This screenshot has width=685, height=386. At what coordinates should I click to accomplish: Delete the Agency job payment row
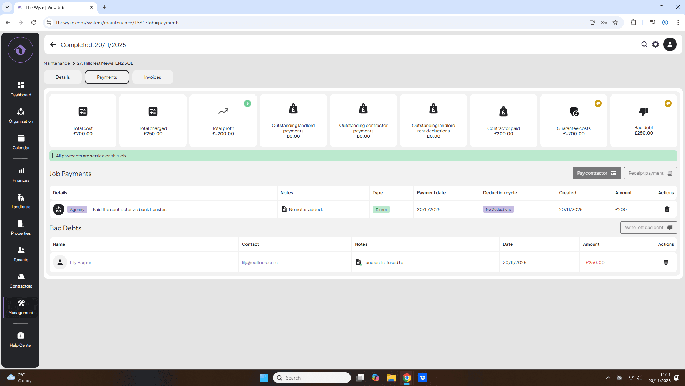667,209
